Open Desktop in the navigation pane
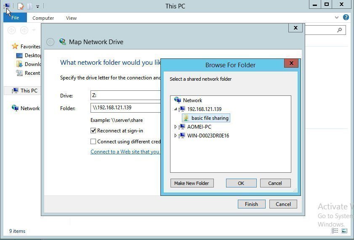Screen dimensions: 354x240 33,55
